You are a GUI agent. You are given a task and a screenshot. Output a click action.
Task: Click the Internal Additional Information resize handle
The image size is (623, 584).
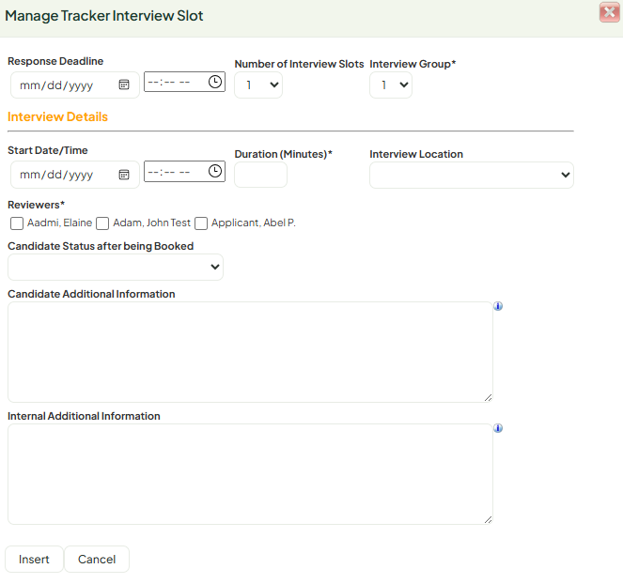(x=489, y=519)
